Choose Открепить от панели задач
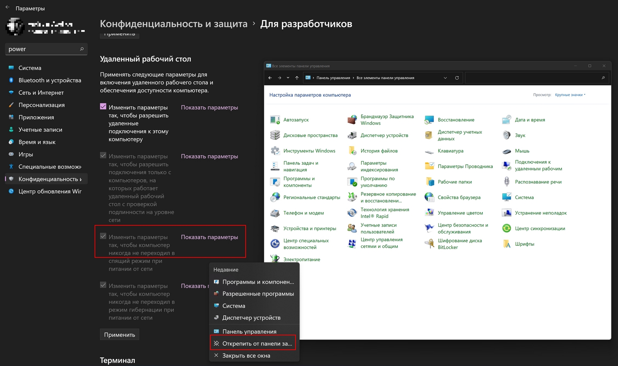 pyautogui.click(x=254, y=344)
